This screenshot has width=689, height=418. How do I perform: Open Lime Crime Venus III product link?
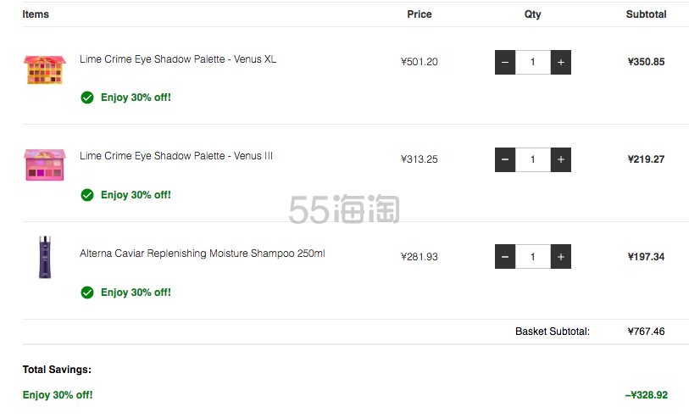tap(176, 156)
